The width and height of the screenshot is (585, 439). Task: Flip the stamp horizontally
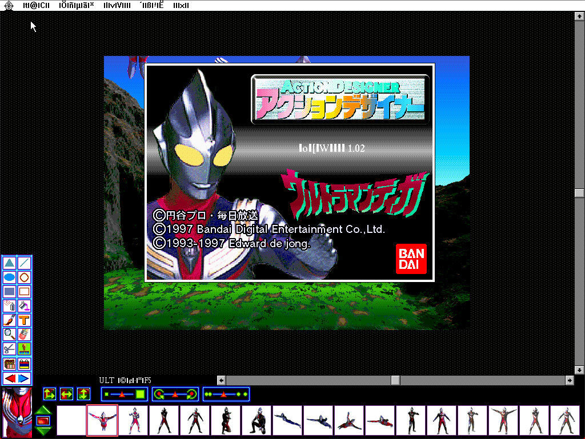(67, 394)
